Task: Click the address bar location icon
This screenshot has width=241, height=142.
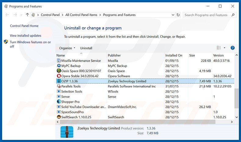Action: click(x=33, y=15)
